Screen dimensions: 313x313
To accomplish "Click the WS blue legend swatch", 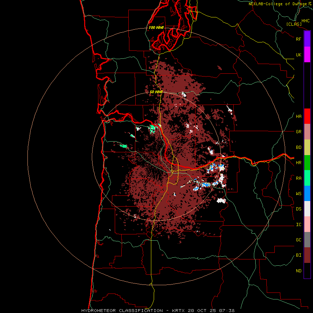I will (307, 193).
